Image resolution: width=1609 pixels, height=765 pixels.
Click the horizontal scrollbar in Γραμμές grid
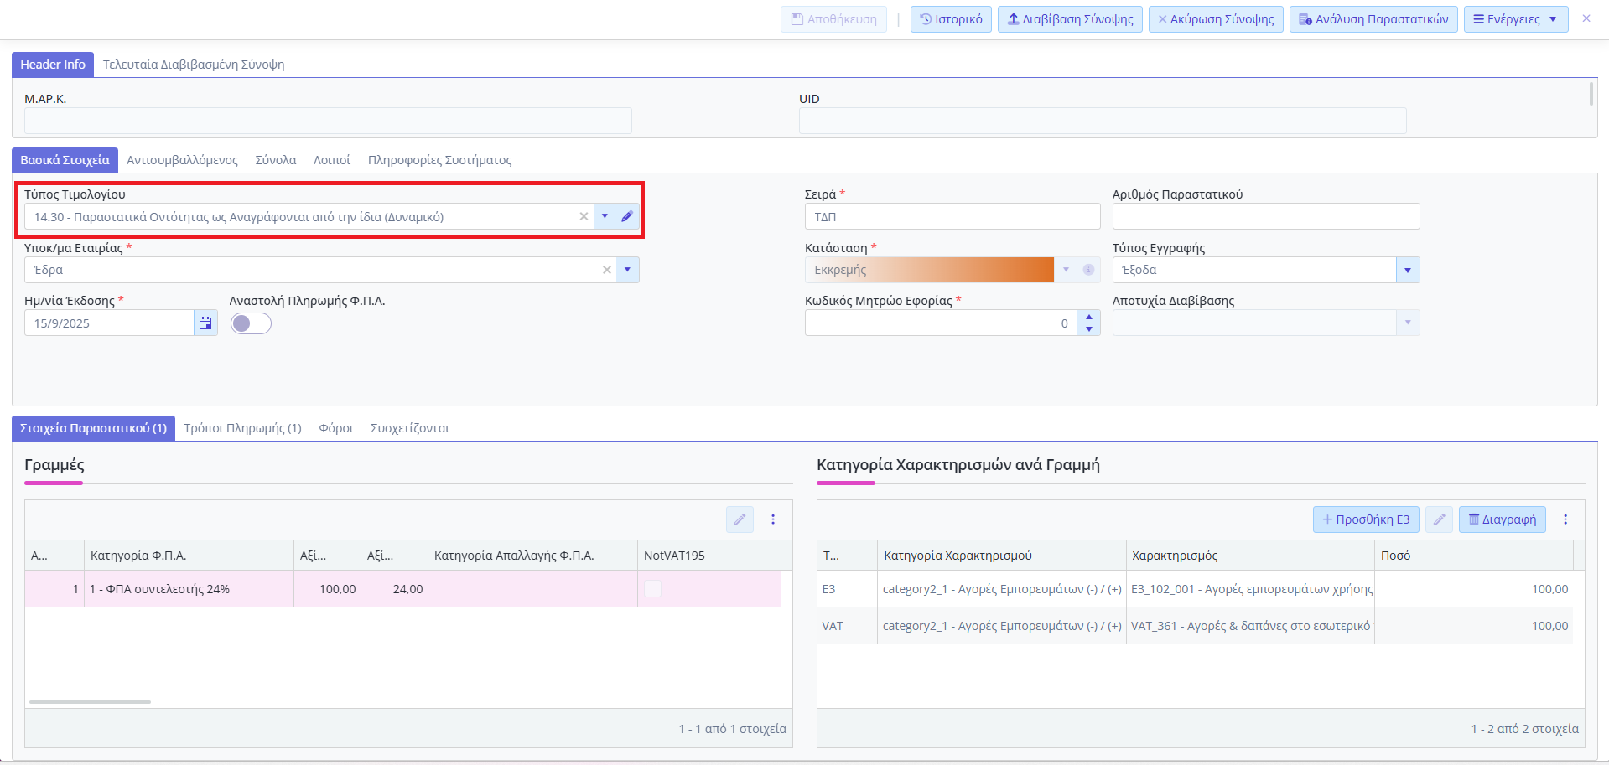pos(90,702)
